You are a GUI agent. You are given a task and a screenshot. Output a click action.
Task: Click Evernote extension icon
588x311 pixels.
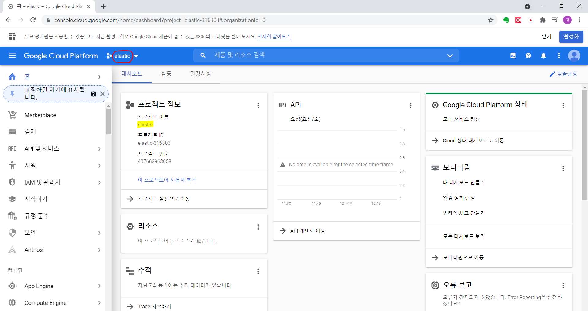pyautogui.click(x=506, y=20)
